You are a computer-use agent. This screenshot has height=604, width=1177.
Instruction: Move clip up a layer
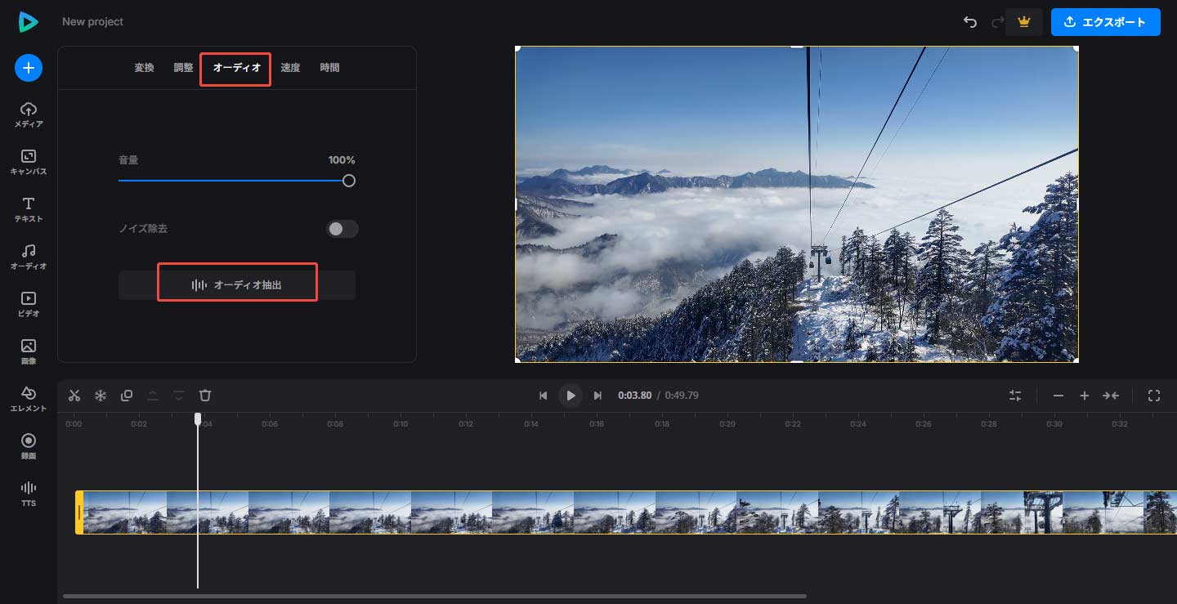[x=153, y=396]
